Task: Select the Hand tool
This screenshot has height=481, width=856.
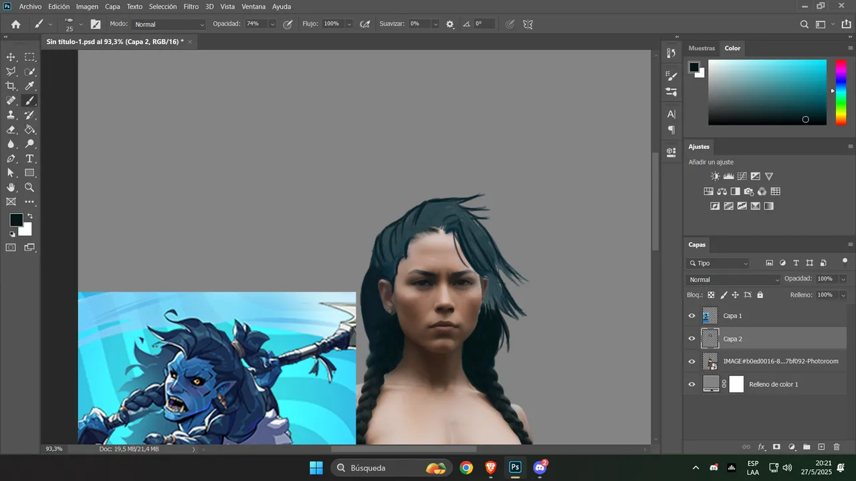Action: point(11,188)
